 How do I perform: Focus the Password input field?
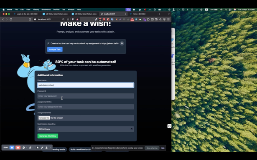click(86, 96)
